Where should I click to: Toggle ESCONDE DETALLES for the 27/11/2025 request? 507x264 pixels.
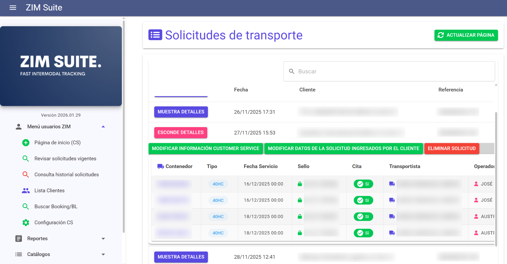click(181, 133)
